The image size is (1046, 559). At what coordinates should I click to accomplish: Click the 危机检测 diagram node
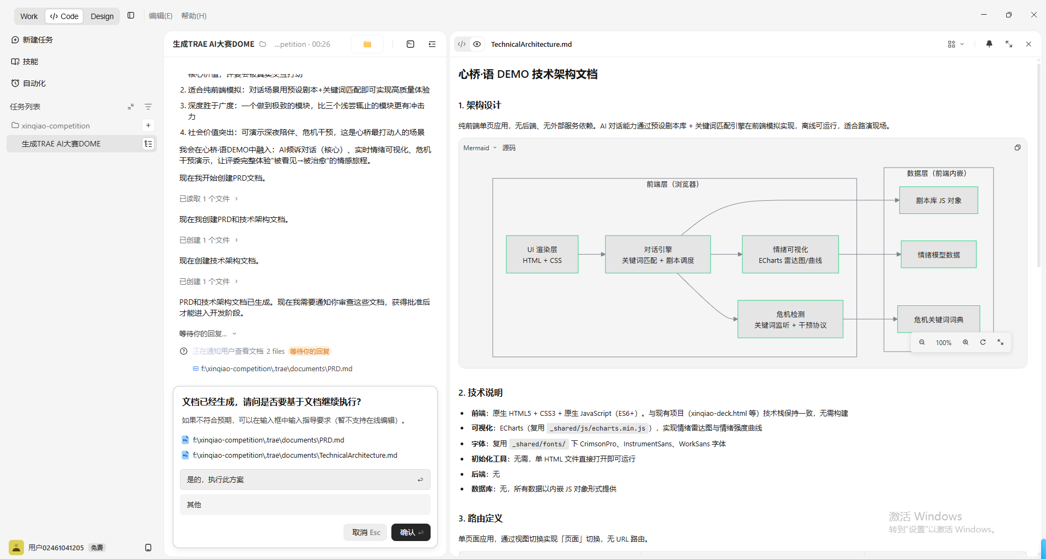tap(790, 319)
